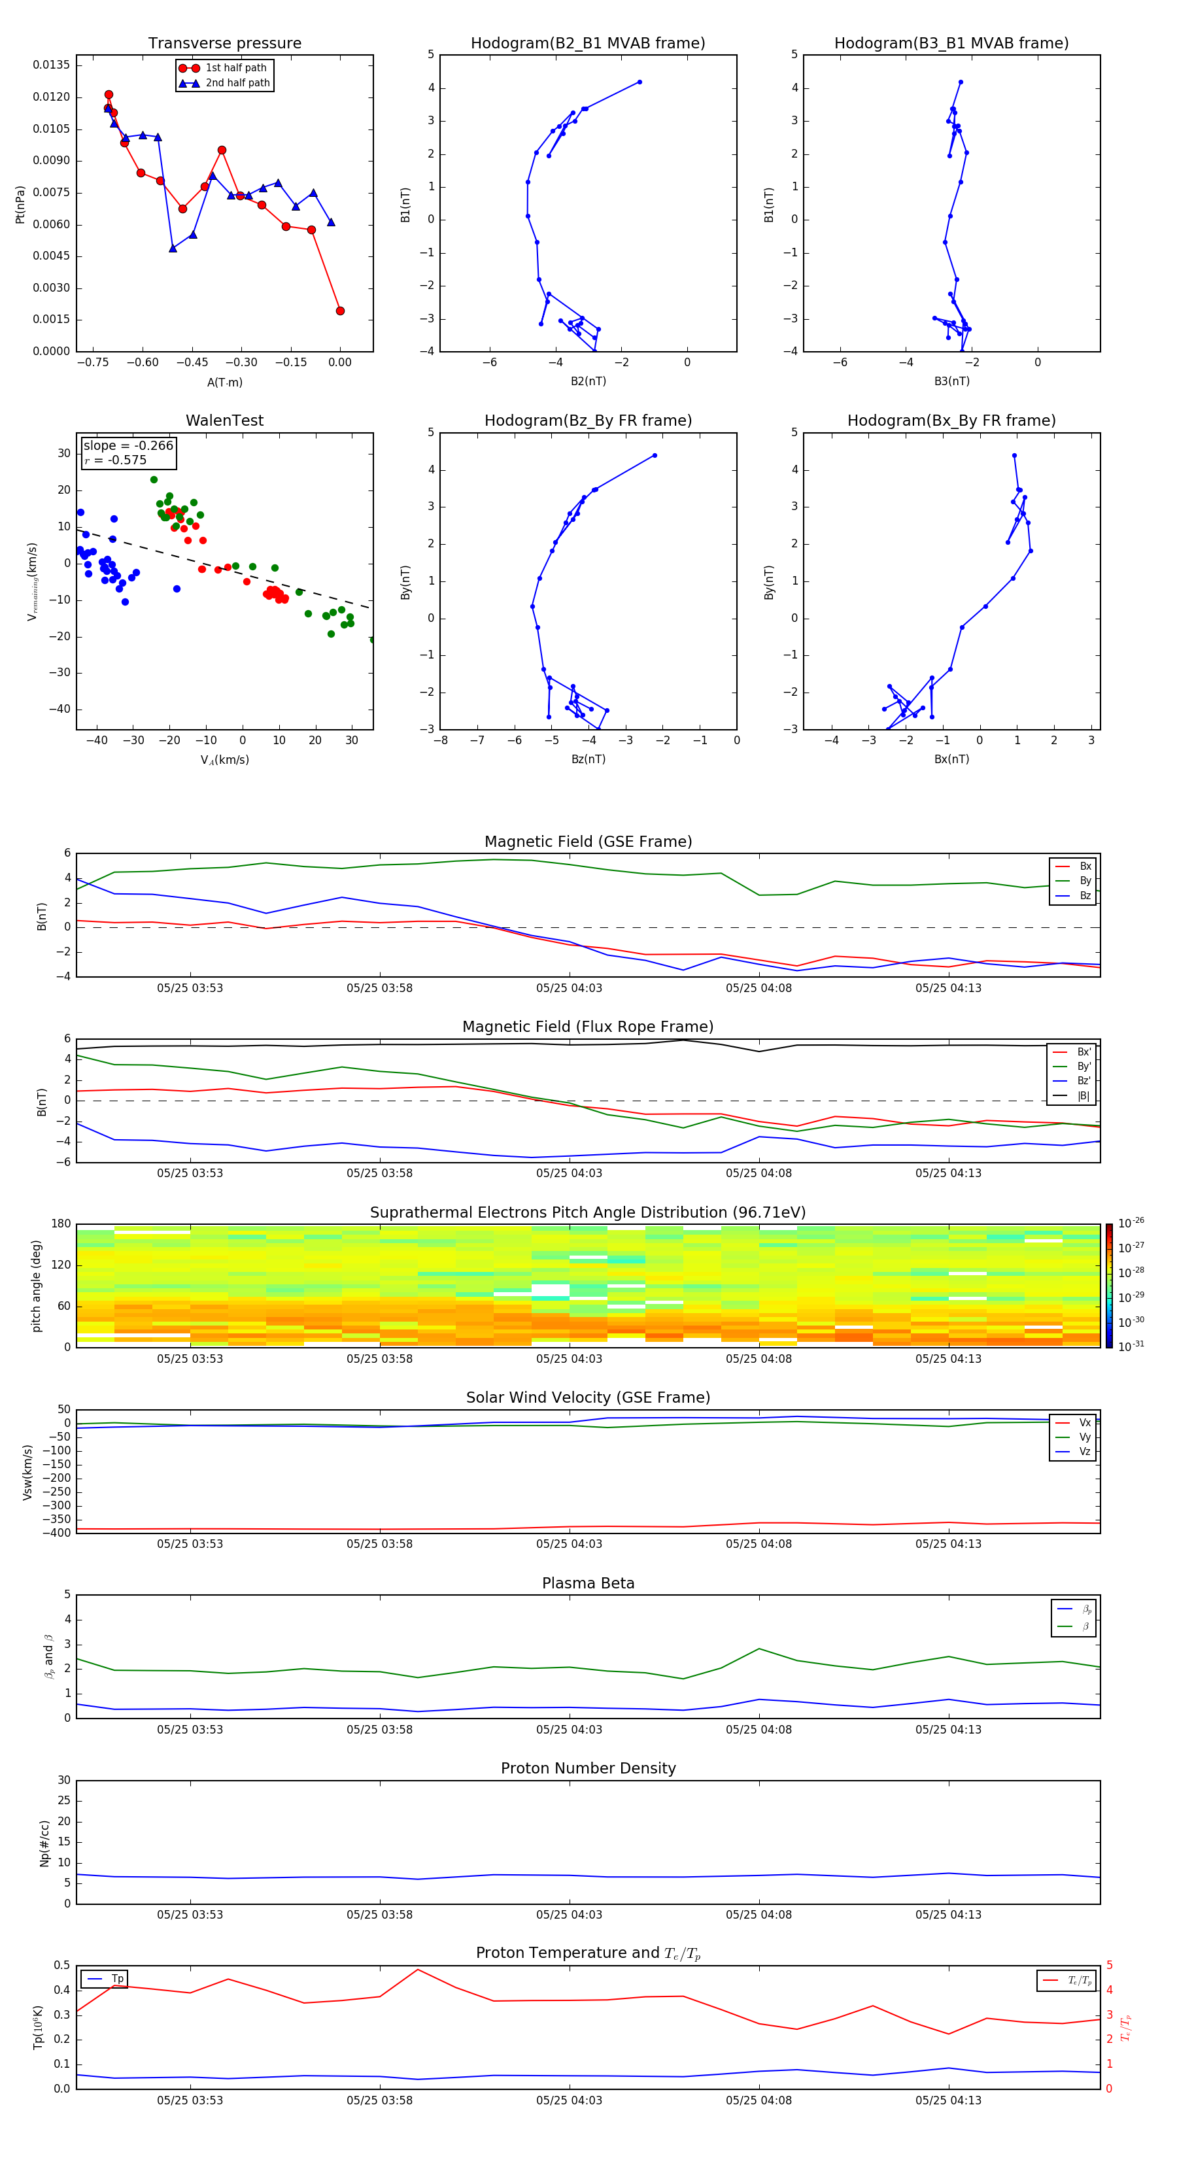Click the 'Magnetic Field (Flux Rope Frame)' title
1177x2158 pixels.
588,1027
